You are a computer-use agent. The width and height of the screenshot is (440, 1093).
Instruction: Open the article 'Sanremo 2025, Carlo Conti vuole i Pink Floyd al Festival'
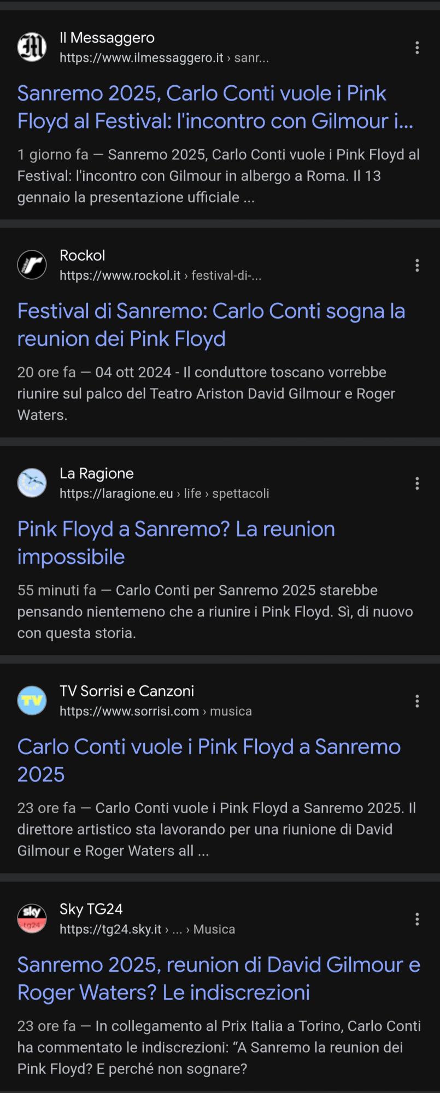(x=215, y=107)
